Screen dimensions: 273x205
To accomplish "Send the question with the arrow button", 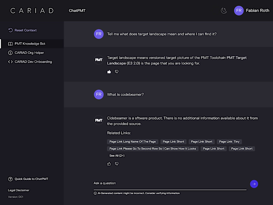I will (x=254, y=184).
